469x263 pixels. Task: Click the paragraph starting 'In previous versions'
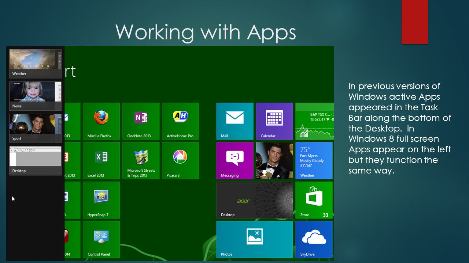[x=400, y=129]
